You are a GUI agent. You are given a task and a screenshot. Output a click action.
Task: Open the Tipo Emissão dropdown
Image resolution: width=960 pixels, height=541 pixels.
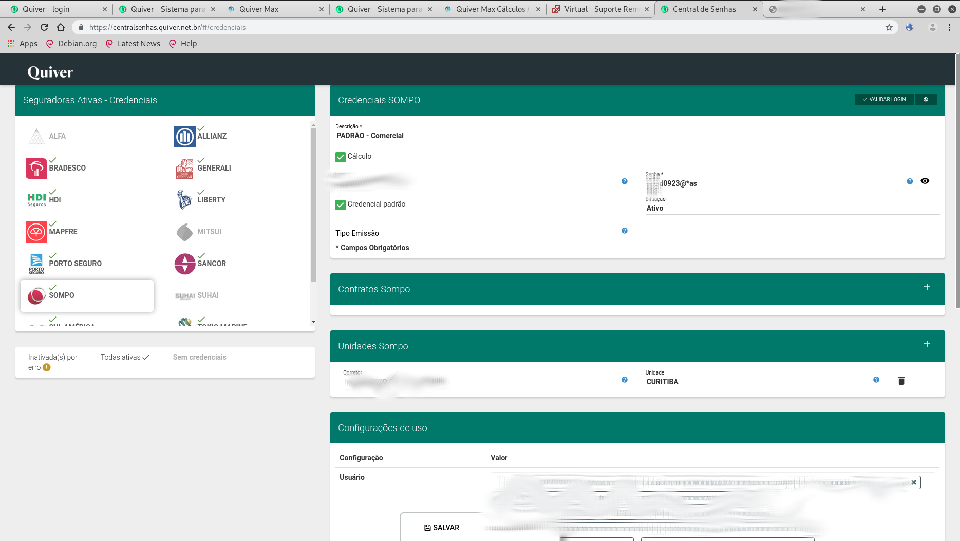(x=482, y=233)
